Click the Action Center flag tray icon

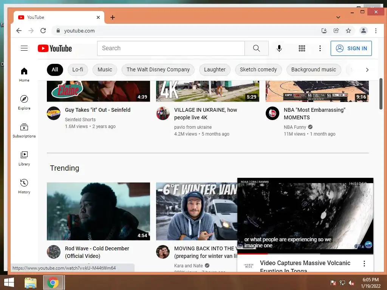[333, 282]
